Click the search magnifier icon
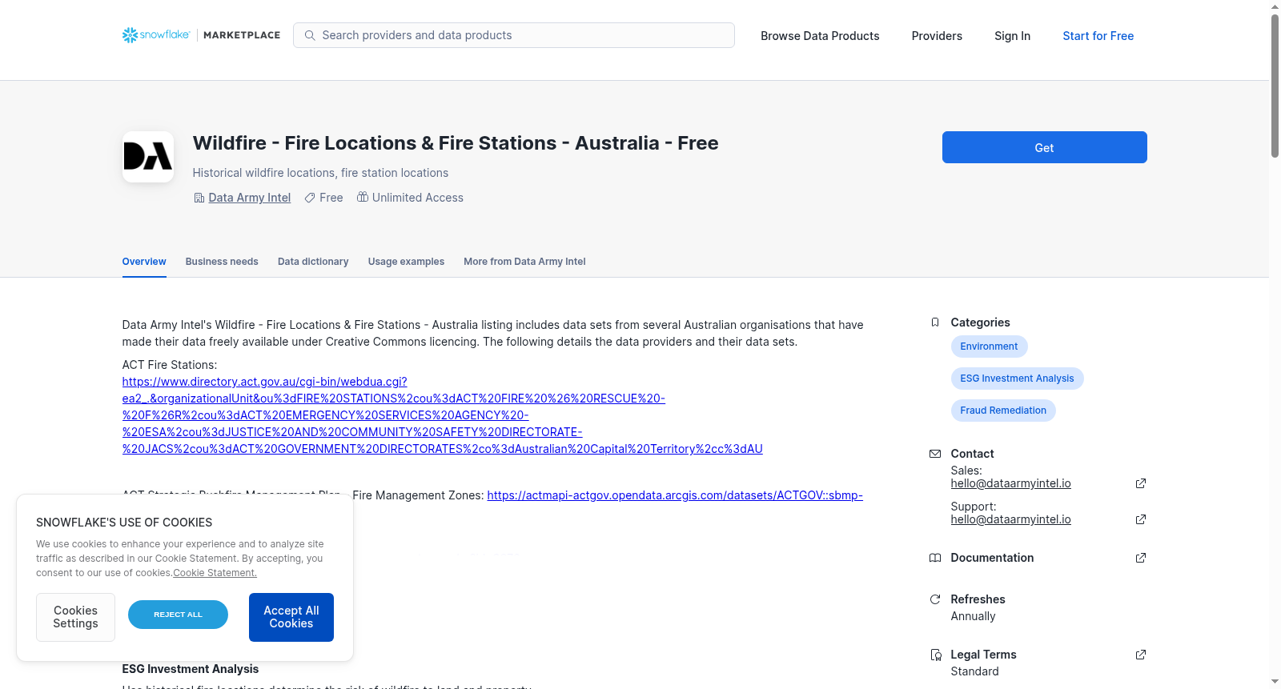The width and height of the screenshot is (1281, 689). coord(310,35)
